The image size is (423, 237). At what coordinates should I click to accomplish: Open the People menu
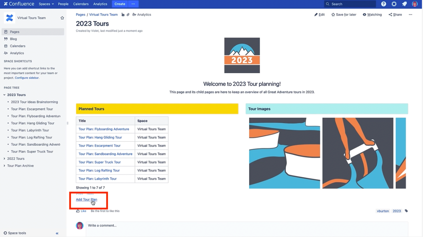coord(63,4)
